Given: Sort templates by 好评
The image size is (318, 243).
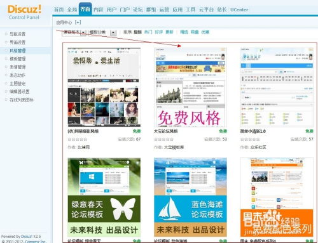Looking at the screenshot, I should 159,32.
